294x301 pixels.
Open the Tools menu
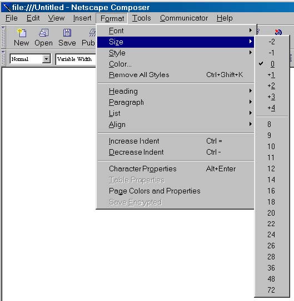141,18
